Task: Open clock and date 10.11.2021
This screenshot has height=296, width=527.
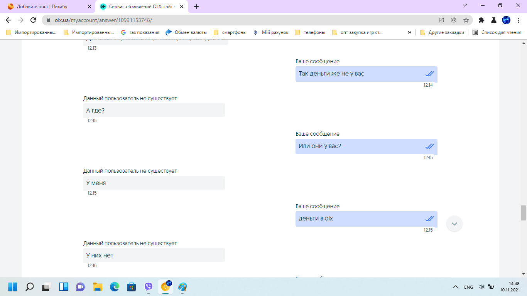Action: (x=510, y=286)
